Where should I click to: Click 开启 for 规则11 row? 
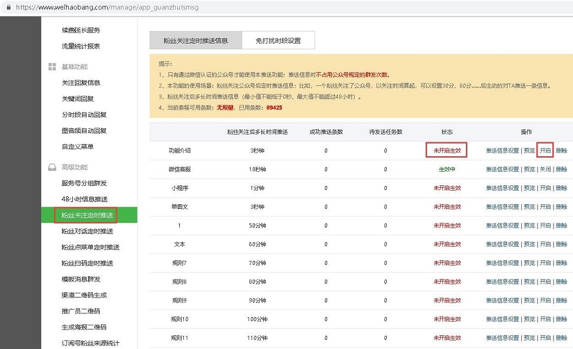(x=545, y=338)
